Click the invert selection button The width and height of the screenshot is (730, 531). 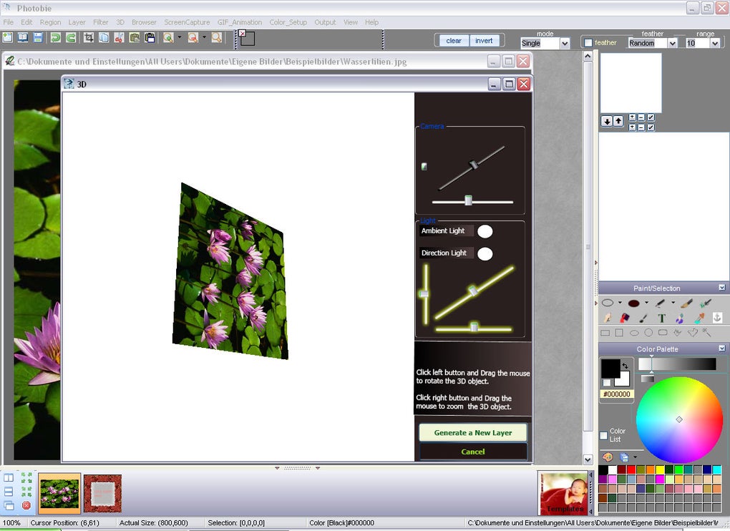pos(485,40)
